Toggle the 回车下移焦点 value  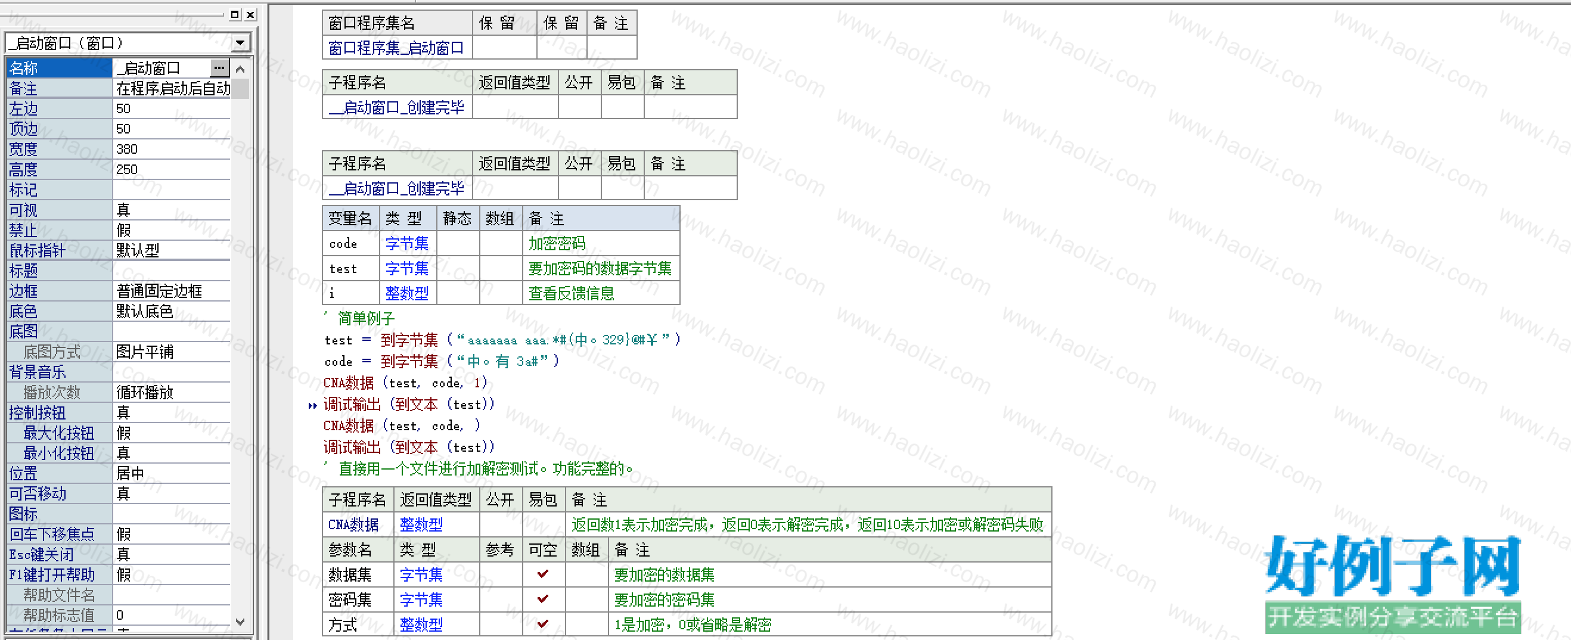coord(173,534)
